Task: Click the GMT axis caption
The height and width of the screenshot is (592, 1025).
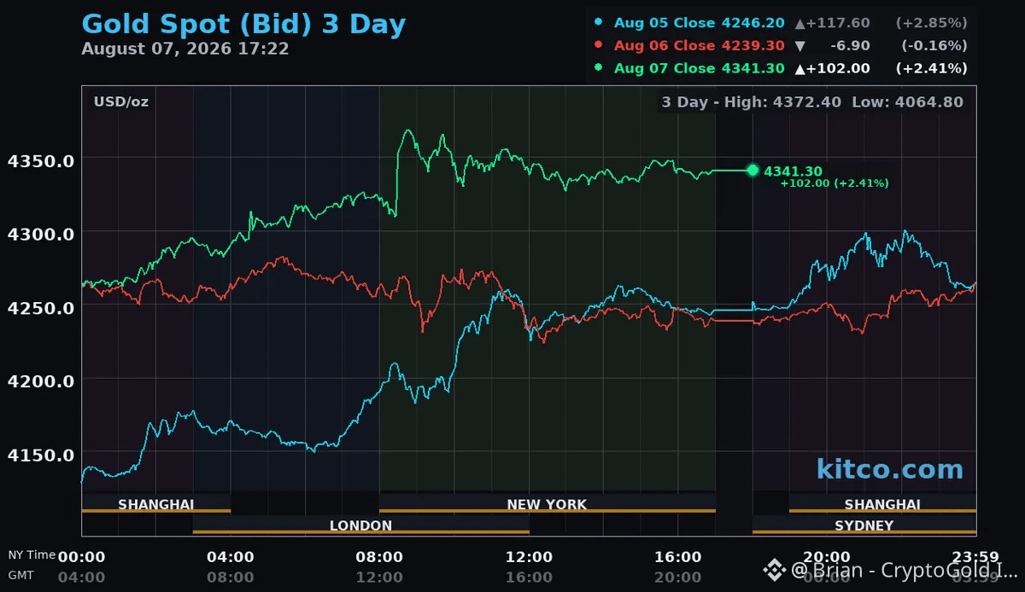Action: click(x=20, y=576)
